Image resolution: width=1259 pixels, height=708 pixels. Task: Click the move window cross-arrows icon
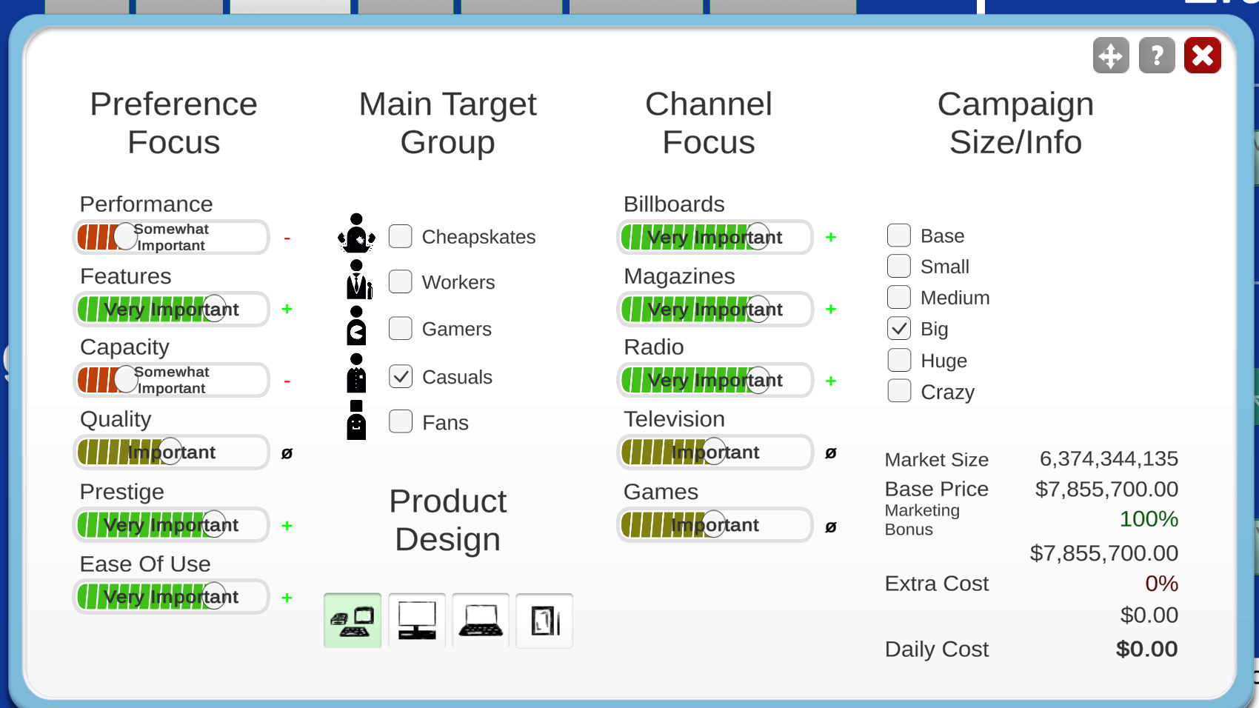coord(1111,56)
